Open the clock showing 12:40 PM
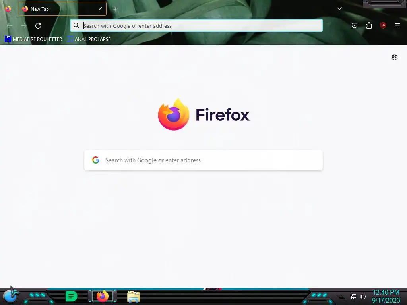The image size is (407, 305). (386, 293)
